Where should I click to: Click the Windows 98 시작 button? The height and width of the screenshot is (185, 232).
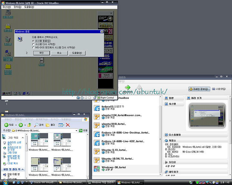click(x=6, y=93)
